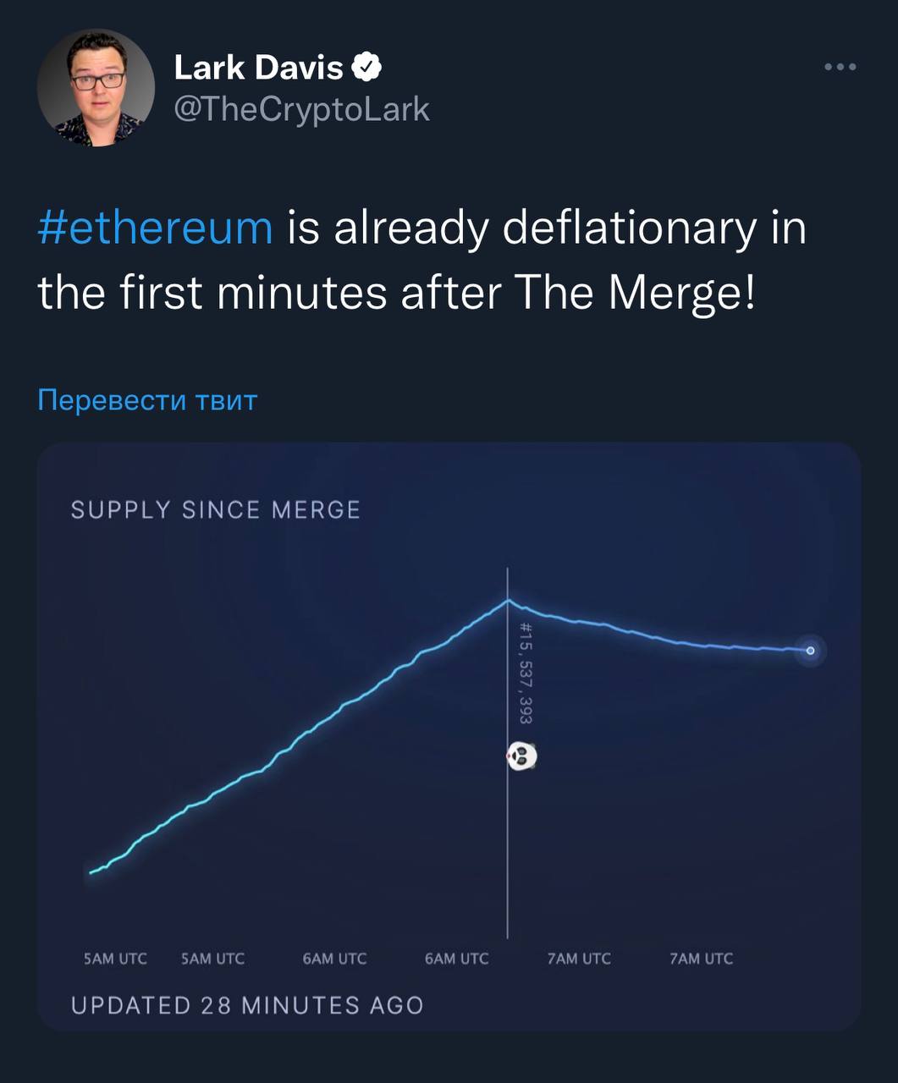Click the Lark Davis display name

(258, 67)
